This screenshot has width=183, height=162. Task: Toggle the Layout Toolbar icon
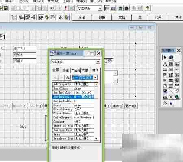tap(53, 18)
